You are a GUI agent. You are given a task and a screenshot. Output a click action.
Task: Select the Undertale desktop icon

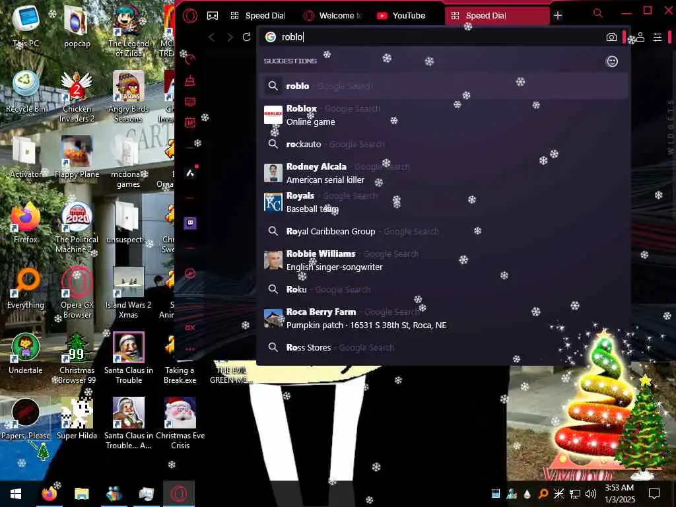(x=26, y=355)
